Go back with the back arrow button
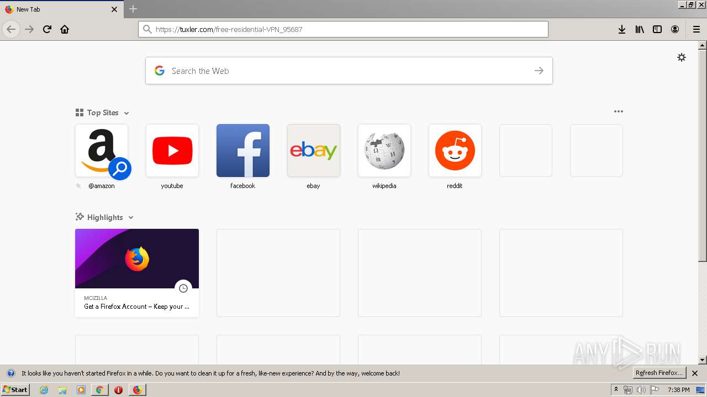Screen dimensions: 707x397 [11, 29]
